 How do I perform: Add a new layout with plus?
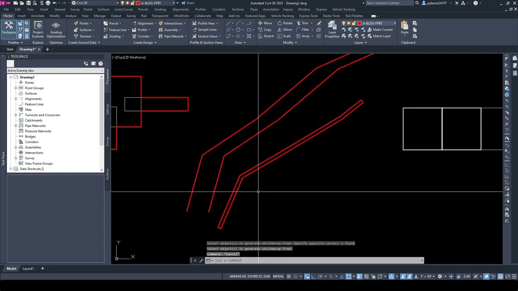pyautogui.click(x=42, y=268)
